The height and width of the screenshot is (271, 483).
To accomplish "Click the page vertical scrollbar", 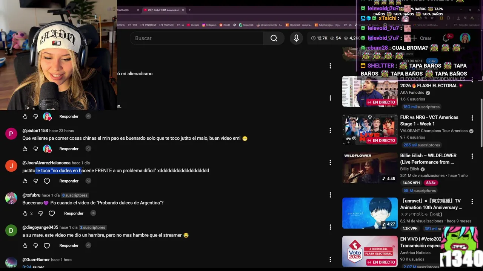I will [481, 122].
